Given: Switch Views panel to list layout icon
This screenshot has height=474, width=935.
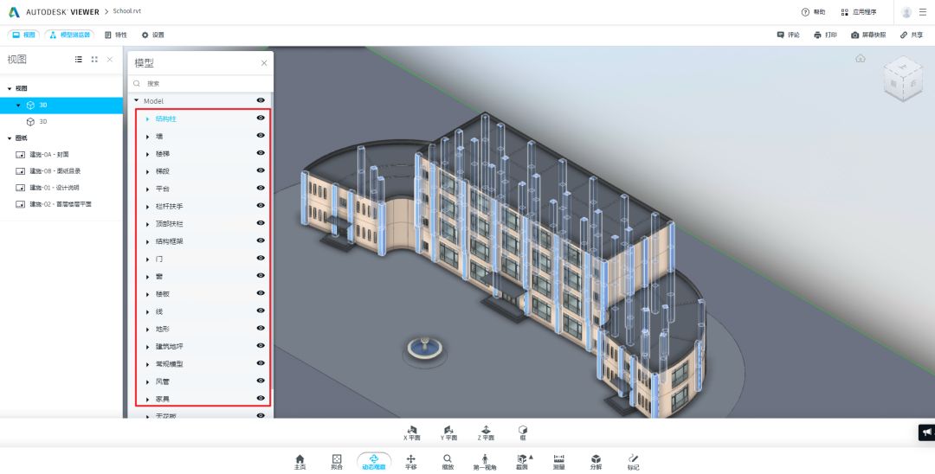Looking at the screenshot, I should [79, 60].
